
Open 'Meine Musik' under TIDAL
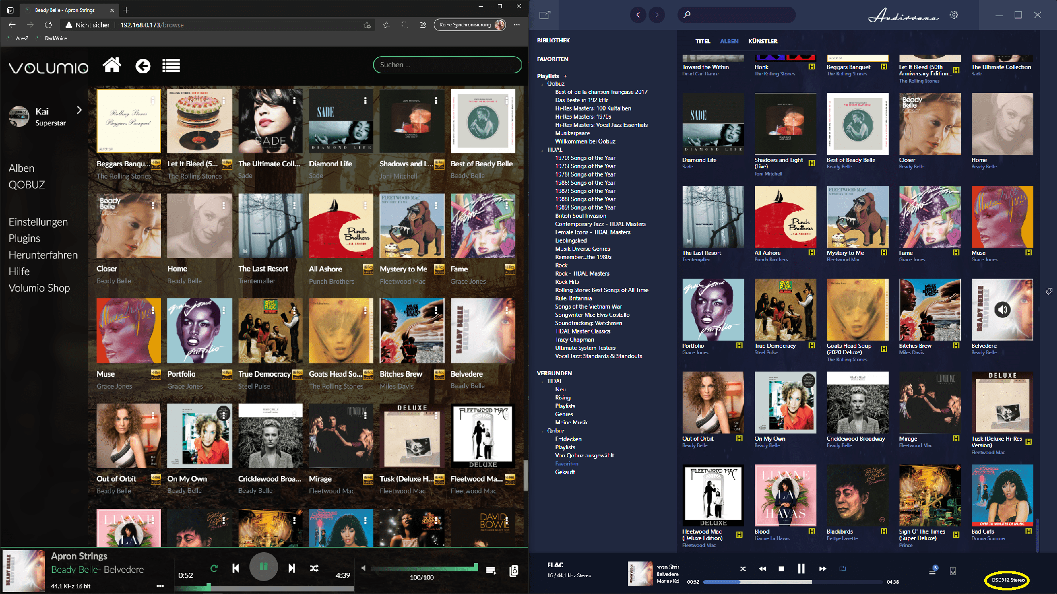click(571, 422)
